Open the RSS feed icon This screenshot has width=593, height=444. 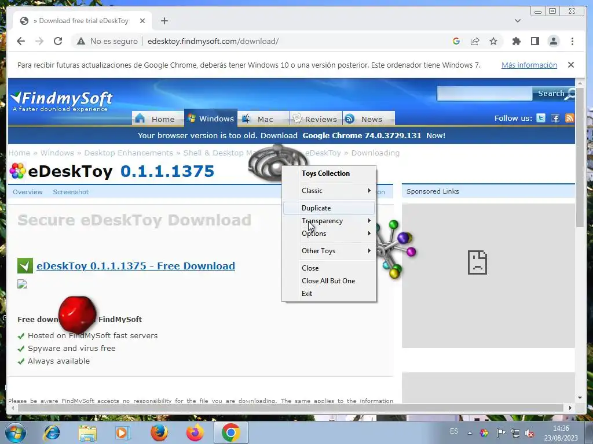click(569, 118)
